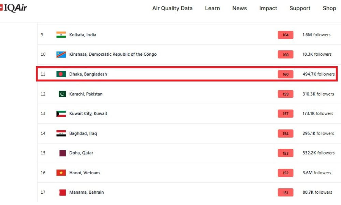Click the 152 AQI badge for Hanoi
Viewport: 341px width, 205px height.
(x=285, y=173)
